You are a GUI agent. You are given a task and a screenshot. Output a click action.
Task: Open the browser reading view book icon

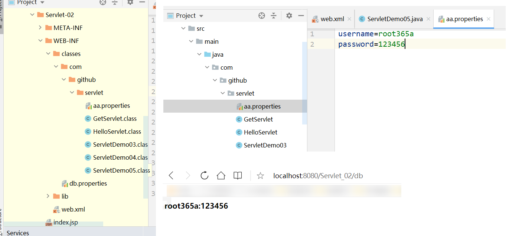[238, 176]
